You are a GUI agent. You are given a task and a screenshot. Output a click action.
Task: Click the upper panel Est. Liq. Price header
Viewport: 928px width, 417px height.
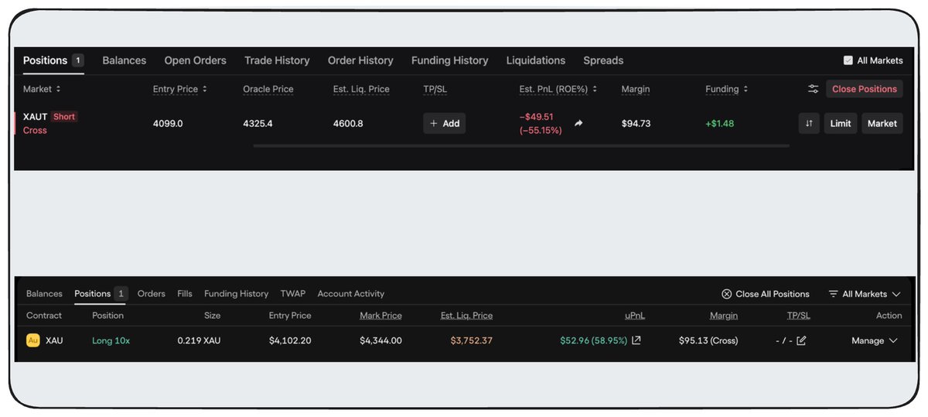(x=361, y=89)
